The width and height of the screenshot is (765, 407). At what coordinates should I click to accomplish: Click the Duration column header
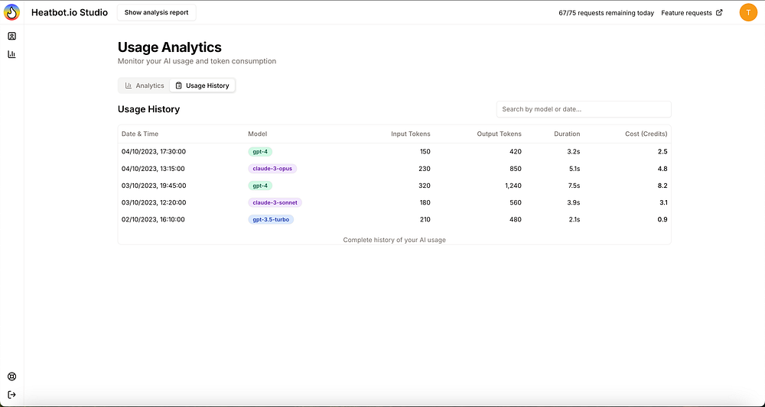pos(567,134)
